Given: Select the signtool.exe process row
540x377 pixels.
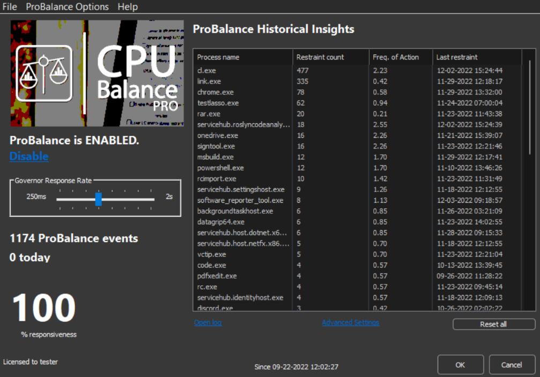Looking at the screenshot, I should [358, 146].
